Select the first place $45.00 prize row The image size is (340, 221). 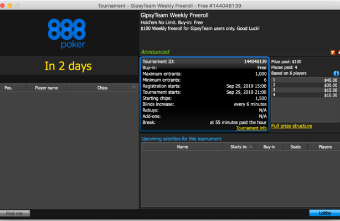click(x=305, y=80)
